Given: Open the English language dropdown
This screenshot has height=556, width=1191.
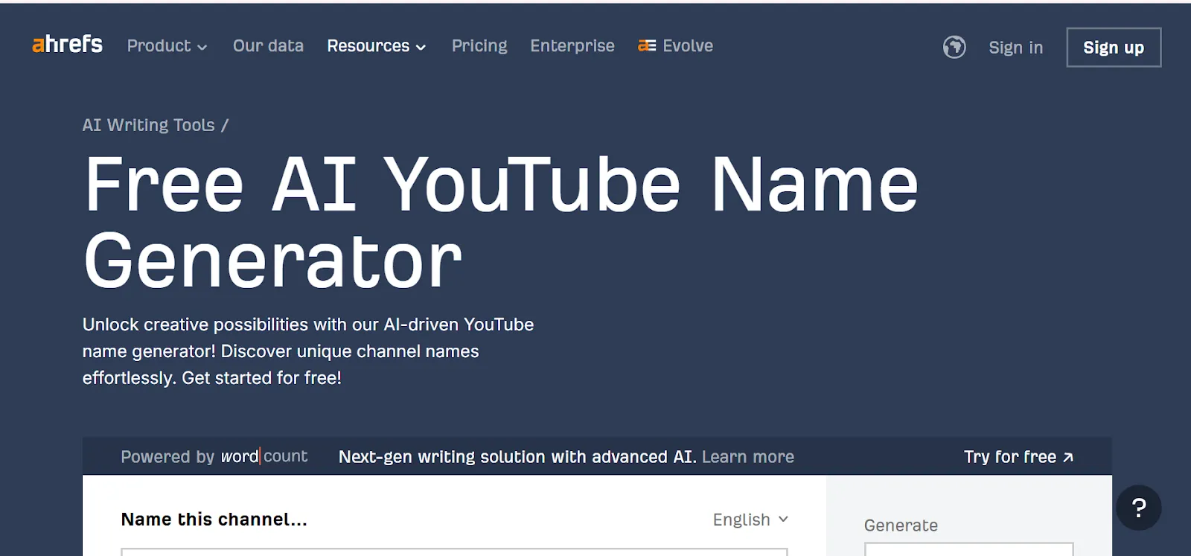Looking at the screenshot, I should [x=750, y=520].
